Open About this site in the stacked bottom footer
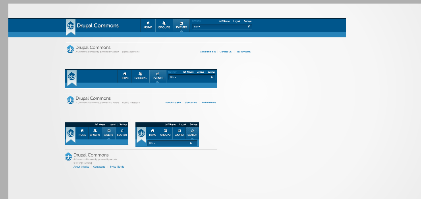This screenshot has width=421, height=199. 81,166
